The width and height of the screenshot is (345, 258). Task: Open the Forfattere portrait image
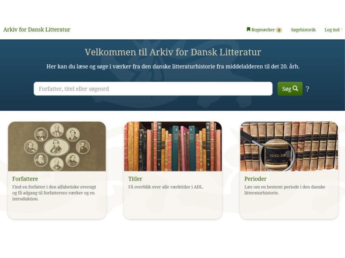point(57,146)
